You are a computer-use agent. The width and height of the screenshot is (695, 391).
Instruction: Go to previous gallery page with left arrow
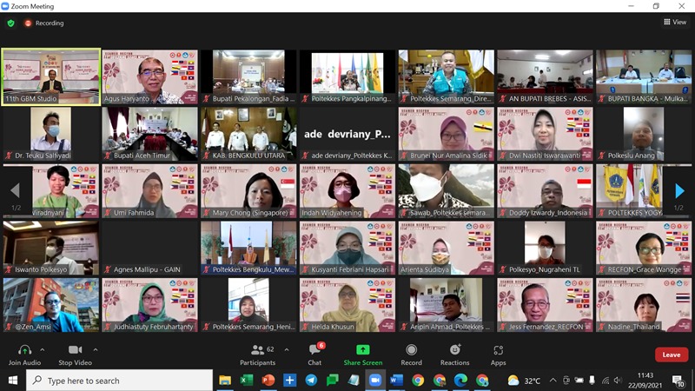click(15, 191)
